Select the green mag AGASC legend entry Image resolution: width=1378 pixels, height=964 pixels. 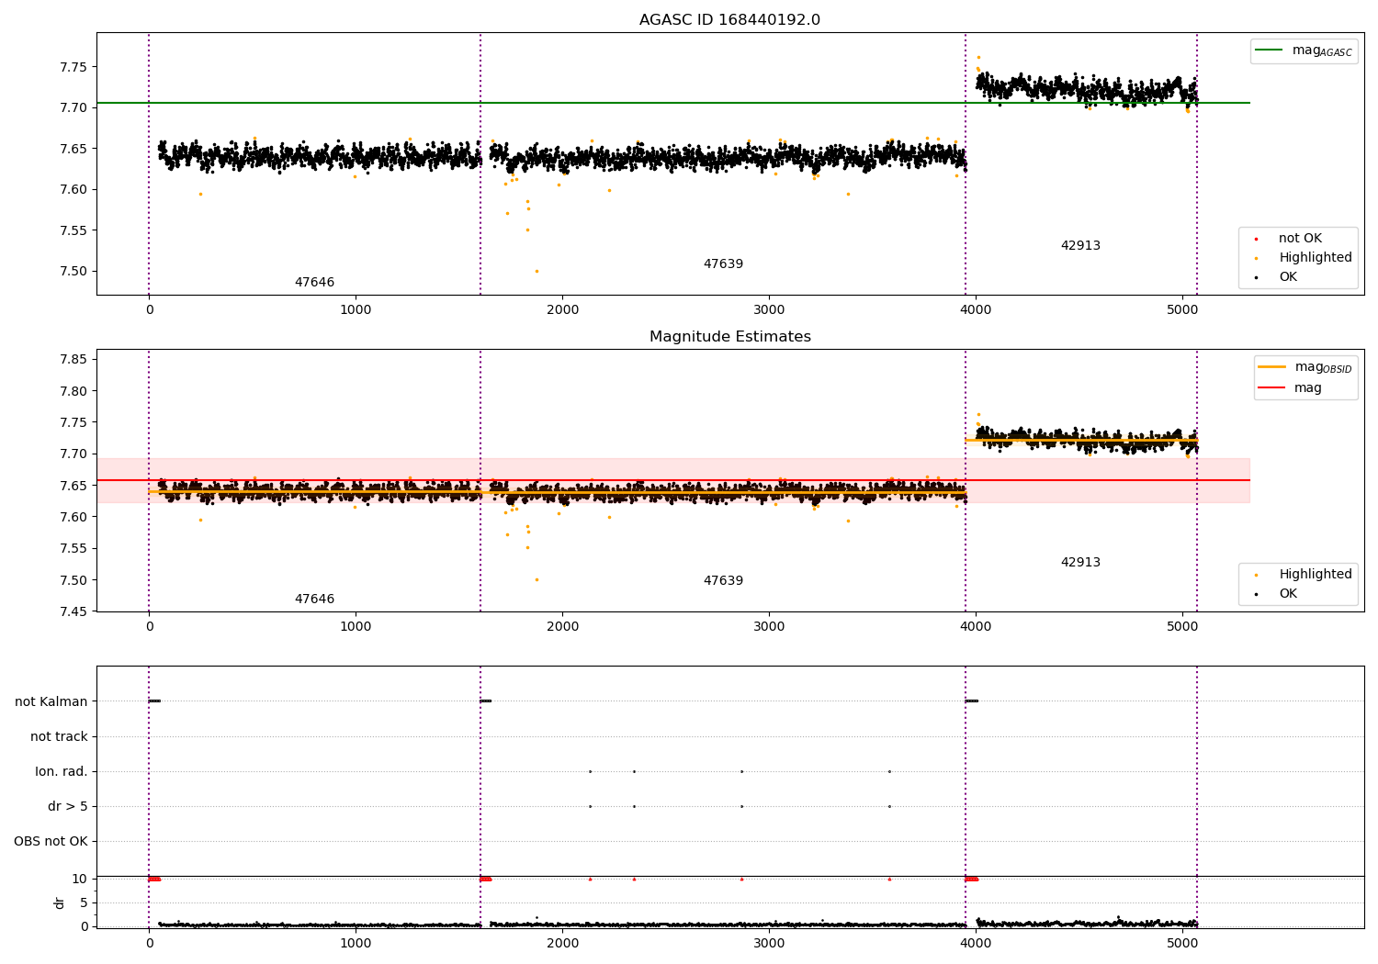(1304, 50)
